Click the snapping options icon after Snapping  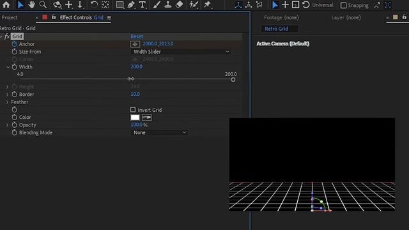(x=376, y=5)
